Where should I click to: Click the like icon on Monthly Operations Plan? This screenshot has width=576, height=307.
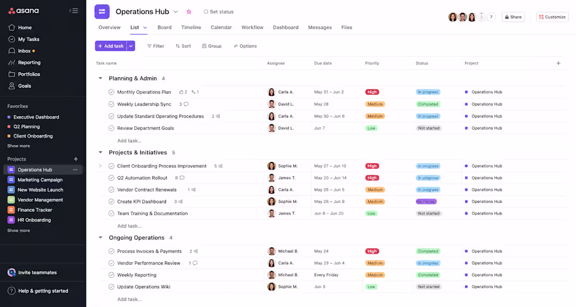[x=181, y=92]
